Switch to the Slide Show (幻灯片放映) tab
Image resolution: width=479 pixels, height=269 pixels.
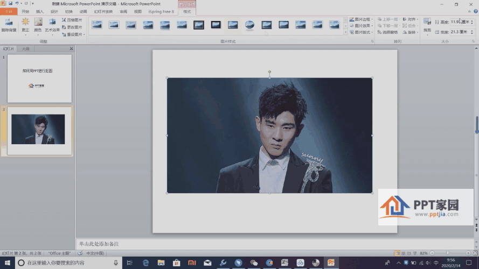click(x=103, y=12)
